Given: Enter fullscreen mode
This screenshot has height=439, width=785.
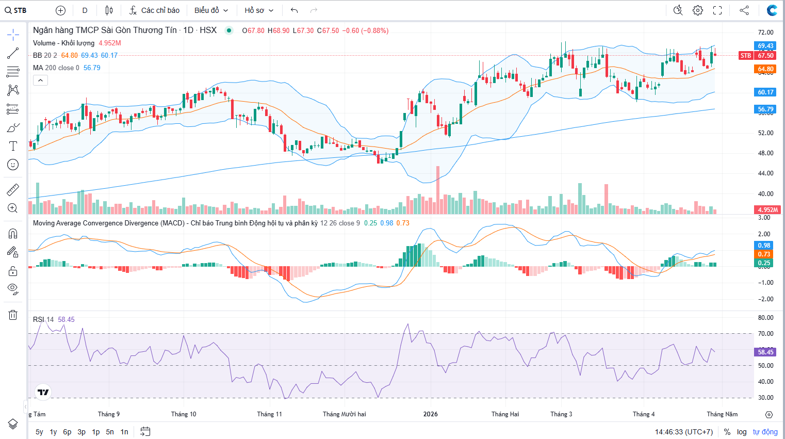Looking at the screenshot, I should (x=717, y=10).
